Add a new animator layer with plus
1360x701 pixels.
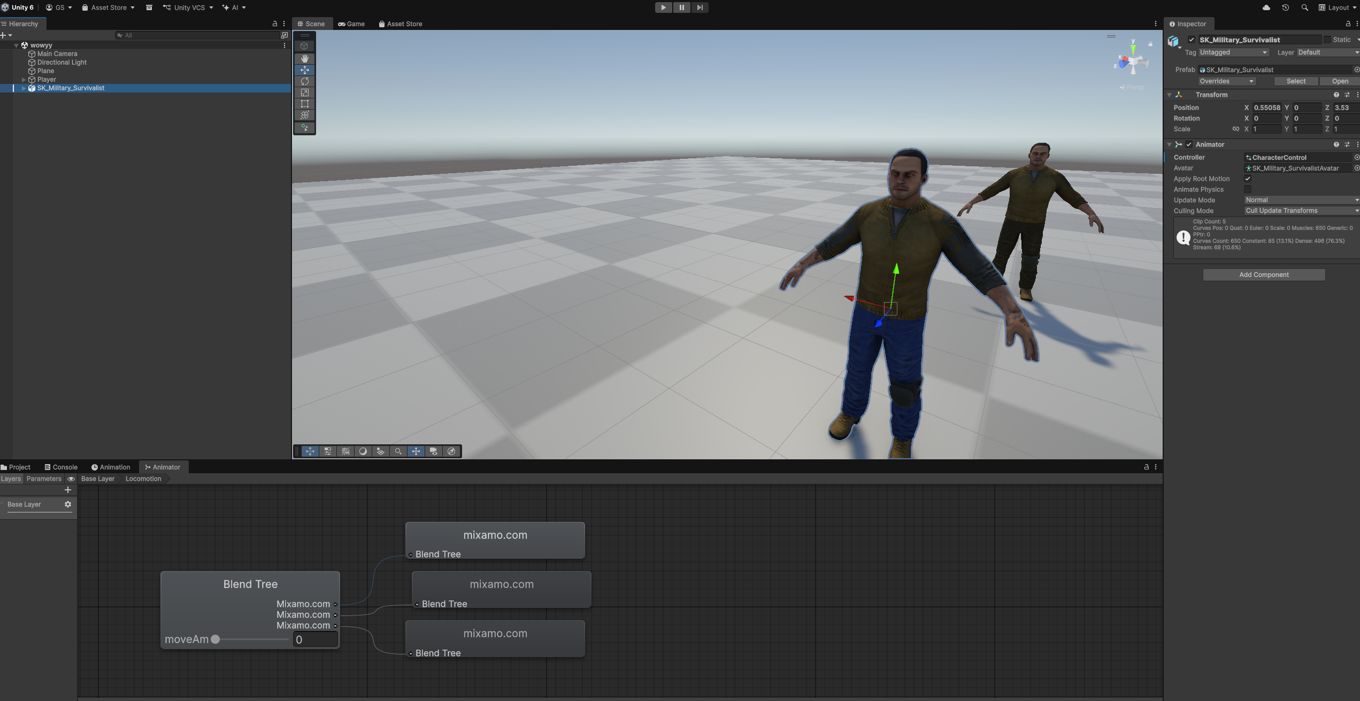click(68, 490)
